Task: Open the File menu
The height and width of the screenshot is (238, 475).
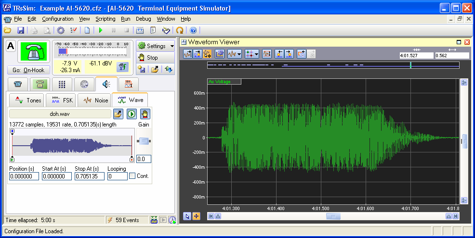Action: 18,19
